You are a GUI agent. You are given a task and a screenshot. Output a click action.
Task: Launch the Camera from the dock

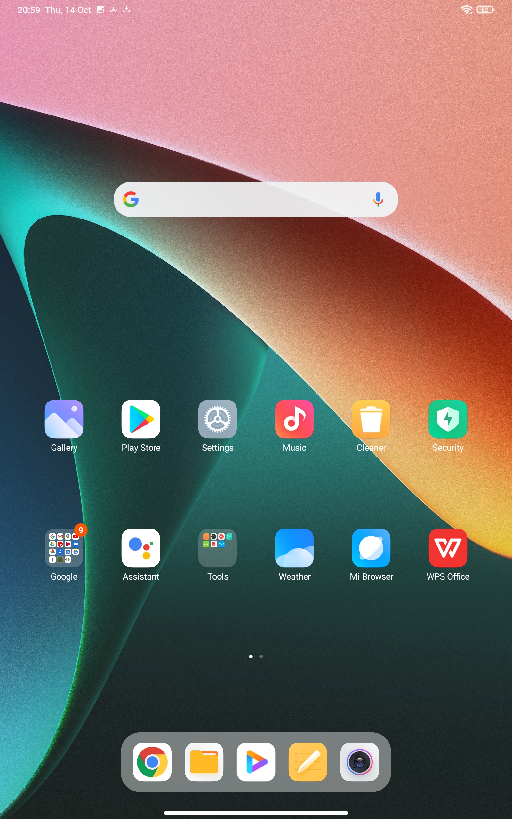[359, 762]
